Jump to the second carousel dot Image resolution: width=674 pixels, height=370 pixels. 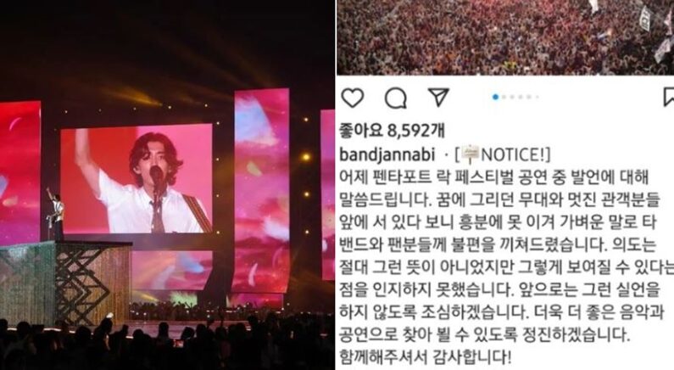pyautogui.click(x=504, y=98)
